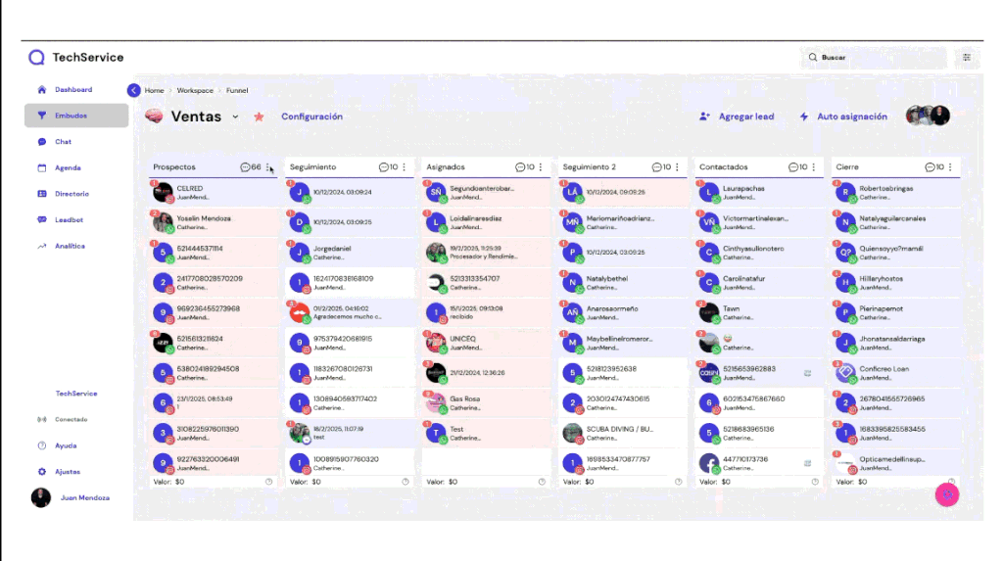Click the Leadbot icon in sidebar

pyautogui.click(x=42, y=220)
